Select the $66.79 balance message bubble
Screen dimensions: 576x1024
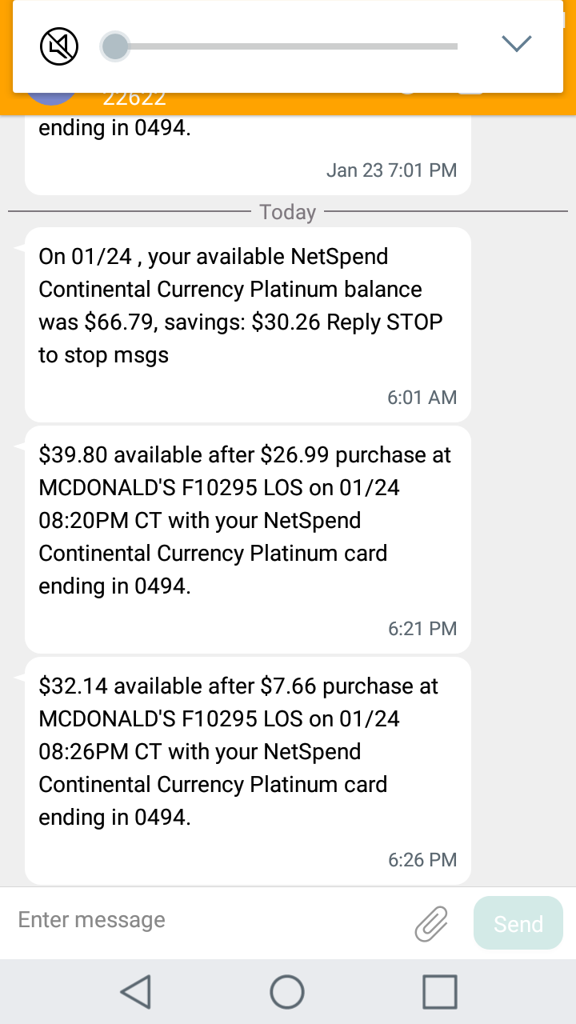pyautogui.click(x=248, y=325)
